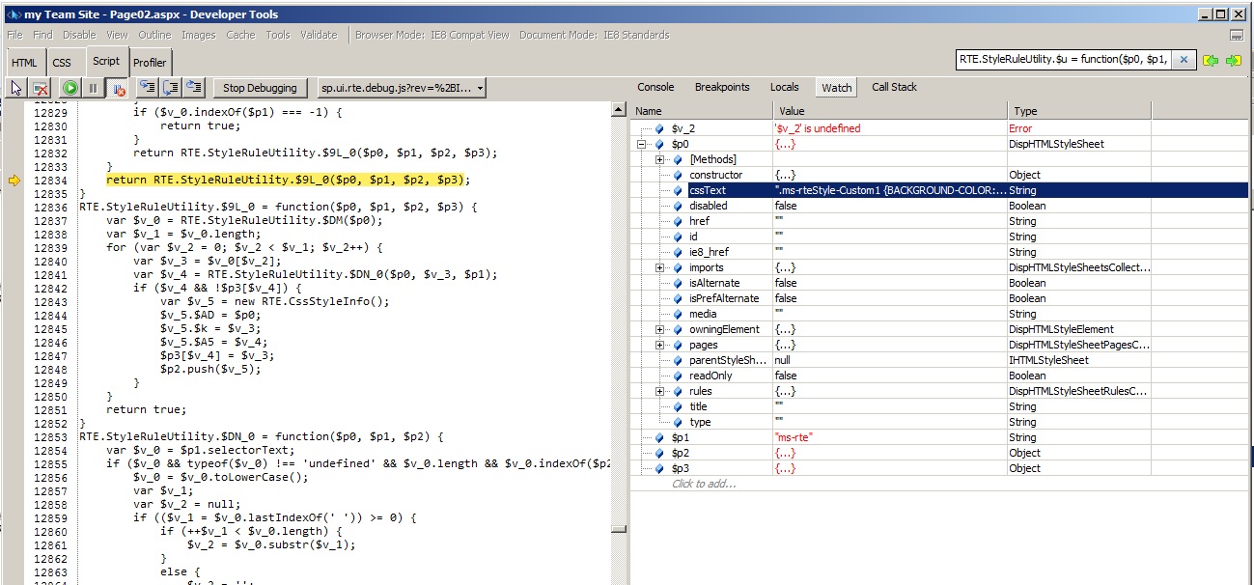
Task: Clear the search box with the X
Action: pos(1184,59)
